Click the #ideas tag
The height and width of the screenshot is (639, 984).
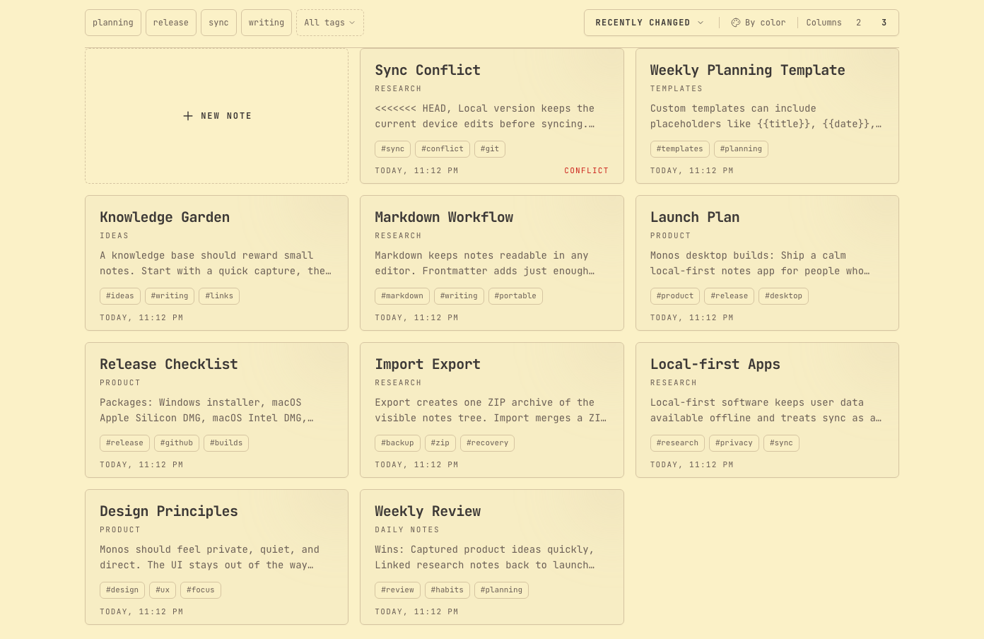pos(120,296)
